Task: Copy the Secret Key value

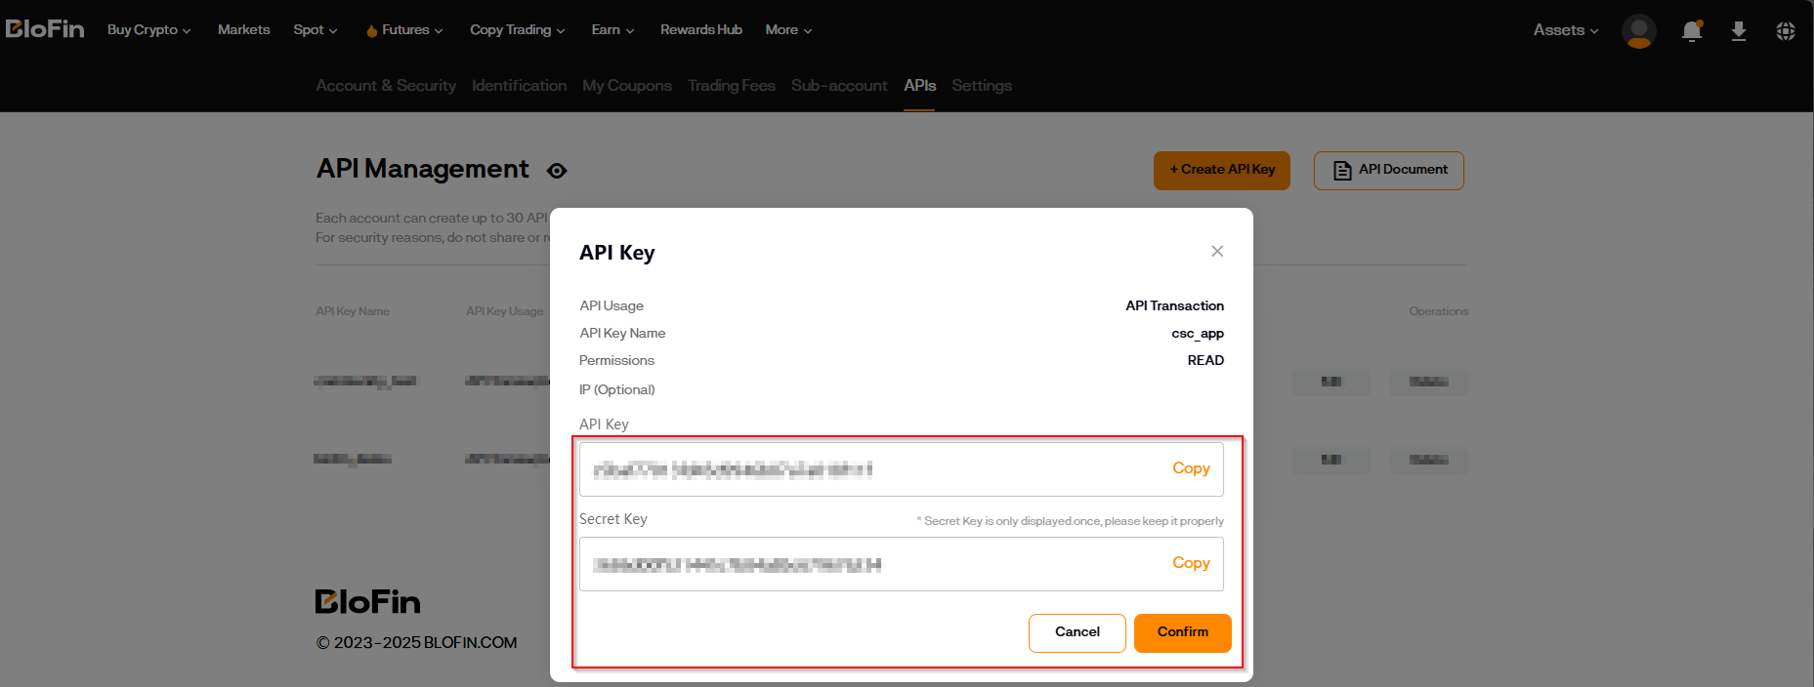Action: click(1191, 563)
